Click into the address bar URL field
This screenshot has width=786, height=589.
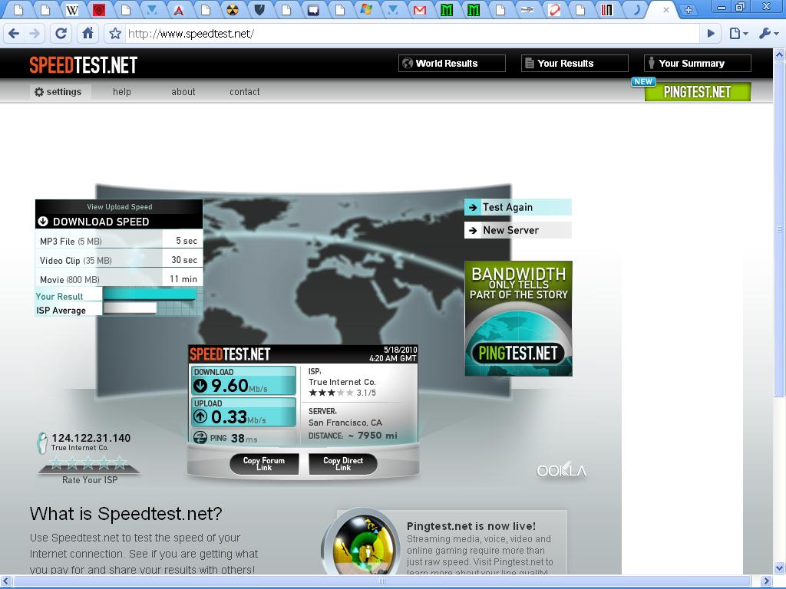pyautogui.click(x=412, y=34)
